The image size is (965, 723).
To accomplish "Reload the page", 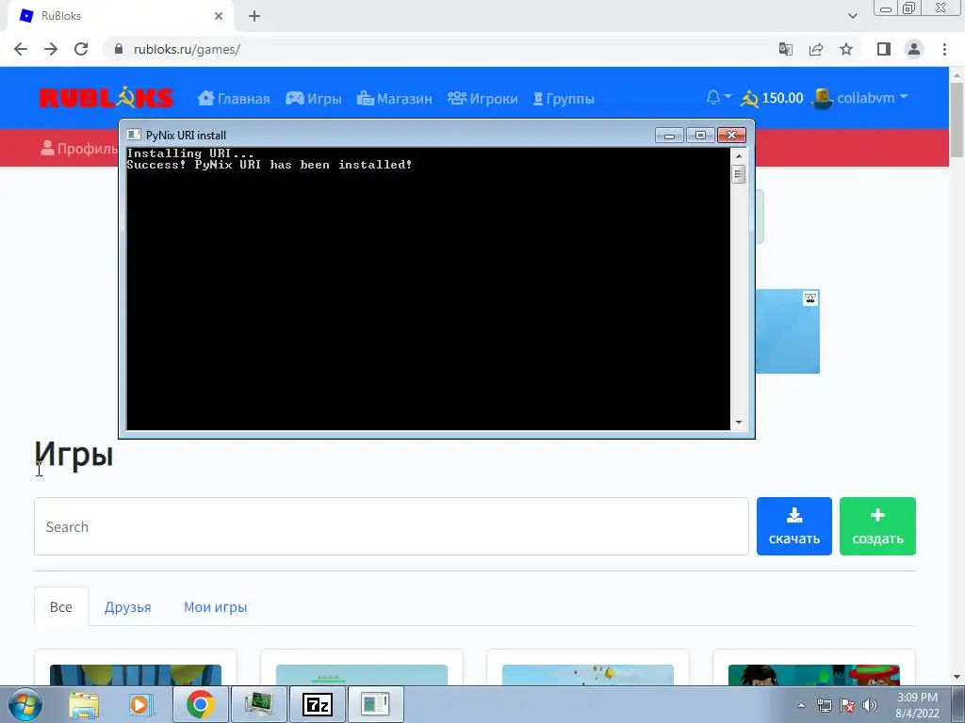I will [x=81, y=49].
